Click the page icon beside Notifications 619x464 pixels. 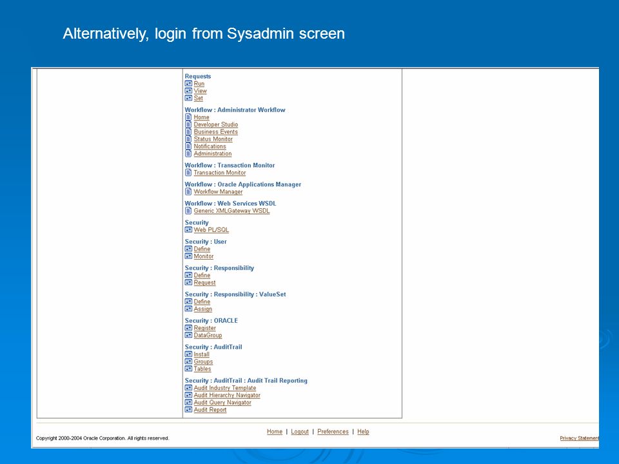tap(188, 146)
